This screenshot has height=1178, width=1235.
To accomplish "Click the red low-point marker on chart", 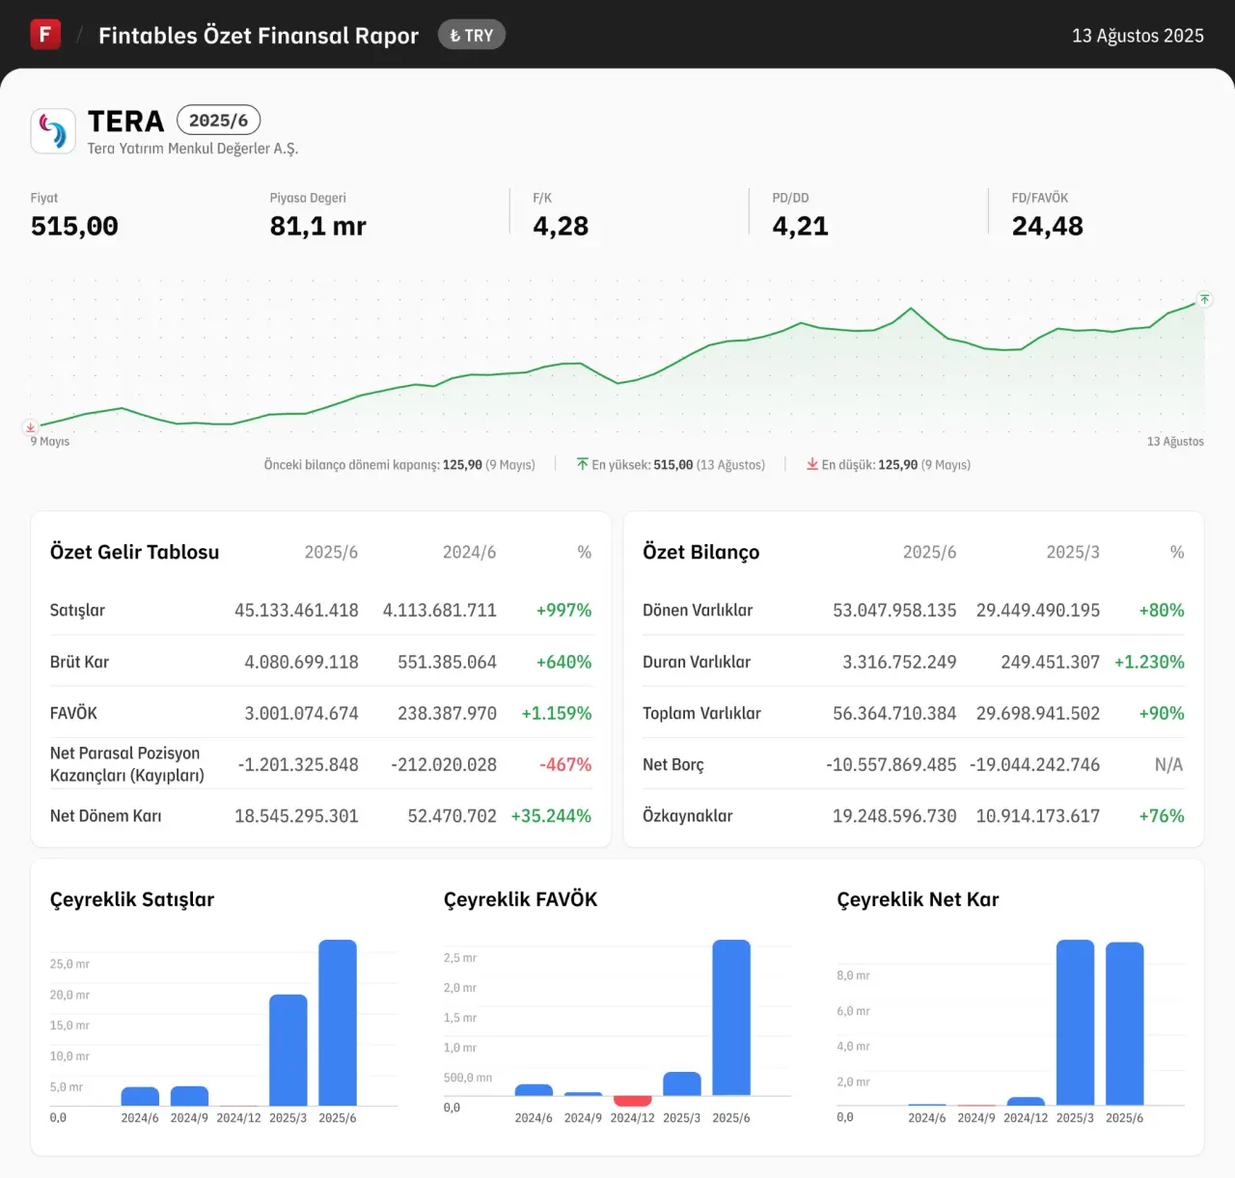I will click(30, 426).
